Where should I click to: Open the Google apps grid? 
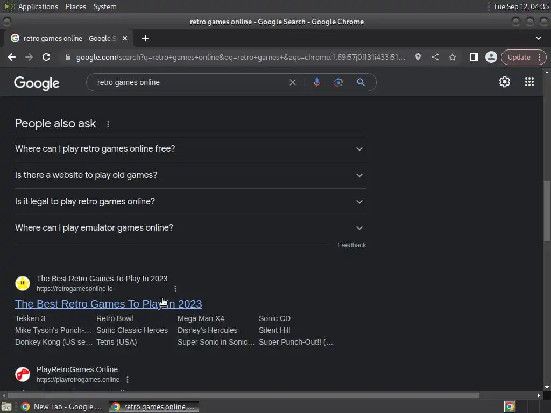pos(529,82)
